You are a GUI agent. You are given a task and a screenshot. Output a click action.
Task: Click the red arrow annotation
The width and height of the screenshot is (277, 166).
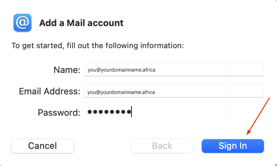(259, 116)
